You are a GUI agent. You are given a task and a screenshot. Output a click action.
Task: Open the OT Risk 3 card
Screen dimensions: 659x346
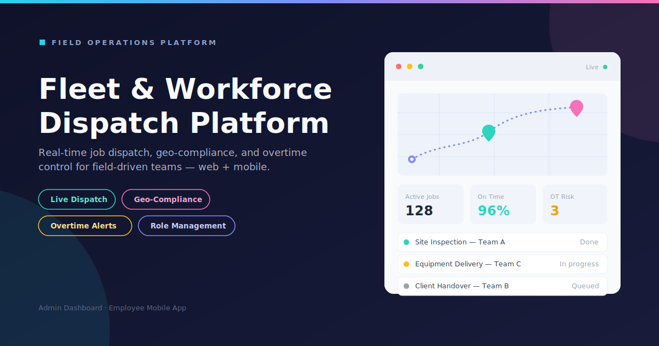(575, 204)
